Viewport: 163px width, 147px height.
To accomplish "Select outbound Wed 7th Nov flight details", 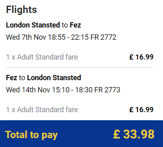I will [61, 37].
